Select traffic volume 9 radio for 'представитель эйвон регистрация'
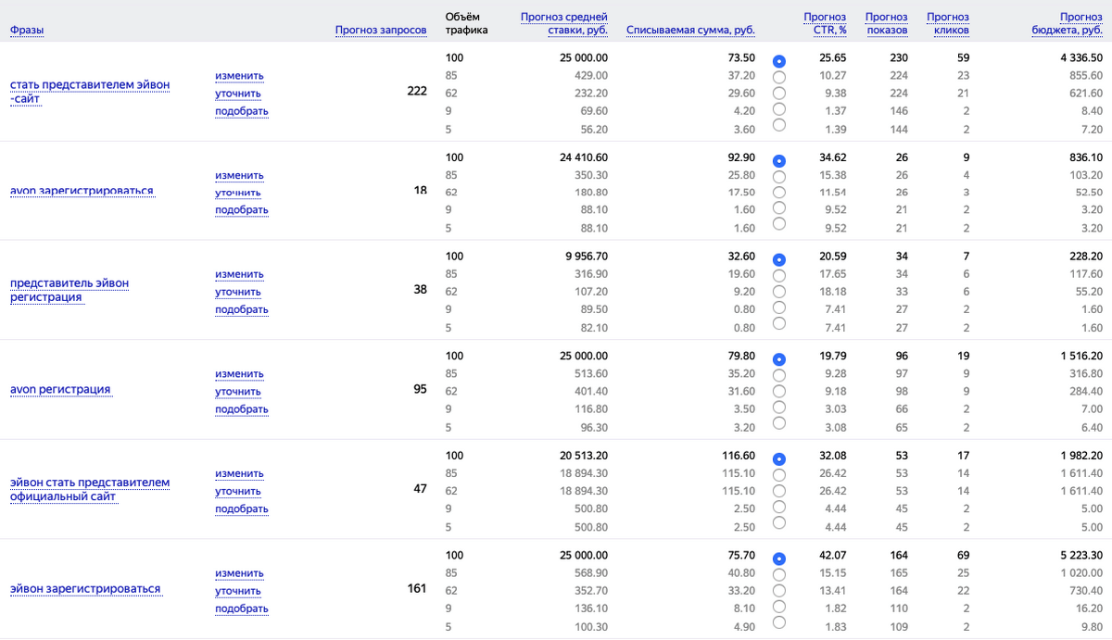The width and height of the screenshot is (1112, 640). click(778, 307)
